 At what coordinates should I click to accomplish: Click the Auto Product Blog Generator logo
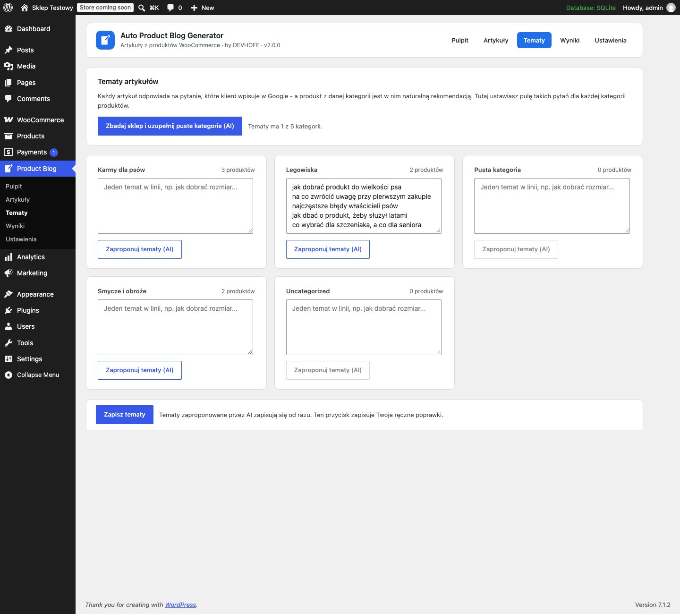pyautogui.click(x=105, y=40)
